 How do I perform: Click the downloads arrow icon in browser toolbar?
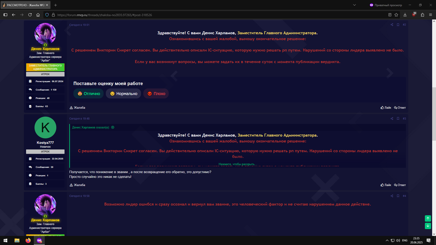[405, 15]
